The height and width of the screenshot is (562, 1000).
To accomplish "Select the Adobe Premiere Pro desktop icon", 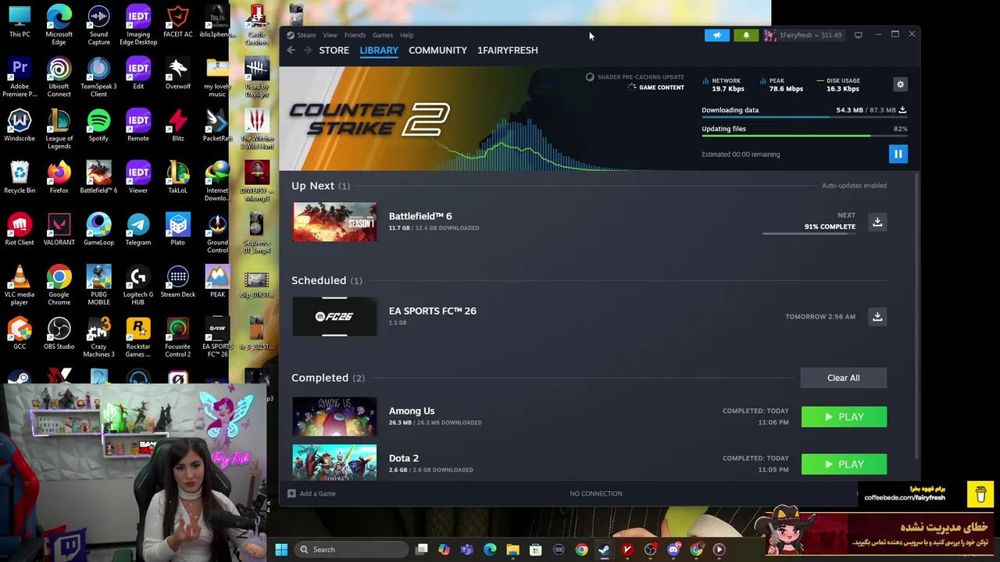I will coord(20,77).
